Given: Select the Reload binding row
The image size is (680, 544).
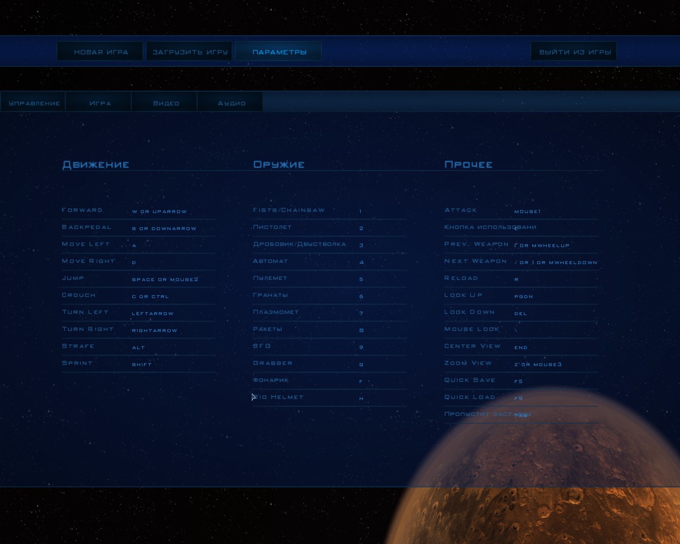Looking at the screenshot, I should point(521,279).
